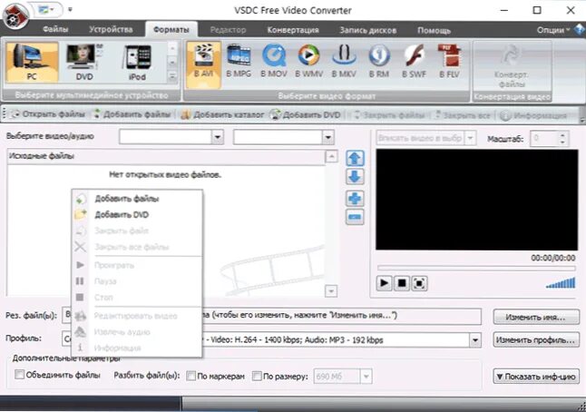Add file with blue plus button
The image size is (586, 412).
[x=355, y=199]
